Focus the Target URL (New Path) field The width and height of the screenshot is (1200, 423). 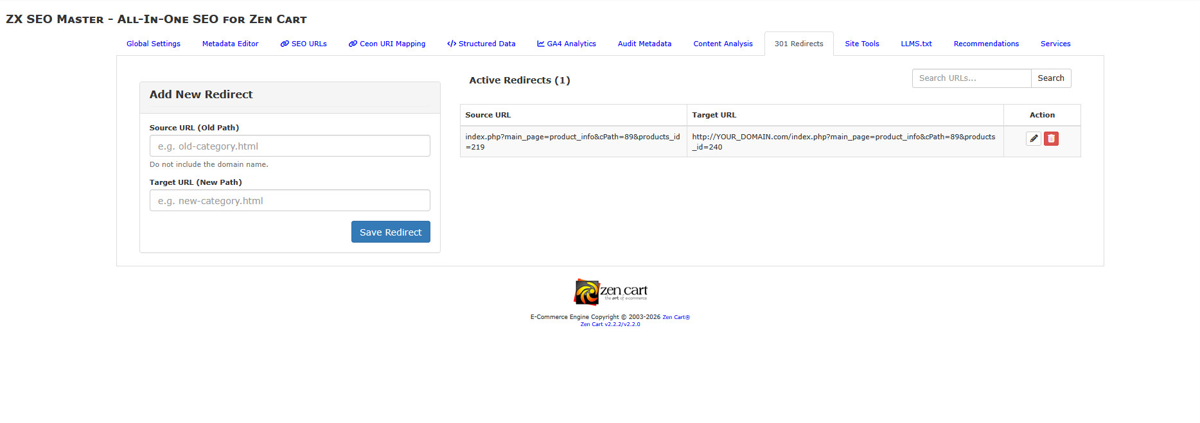[x=290, y=200]
